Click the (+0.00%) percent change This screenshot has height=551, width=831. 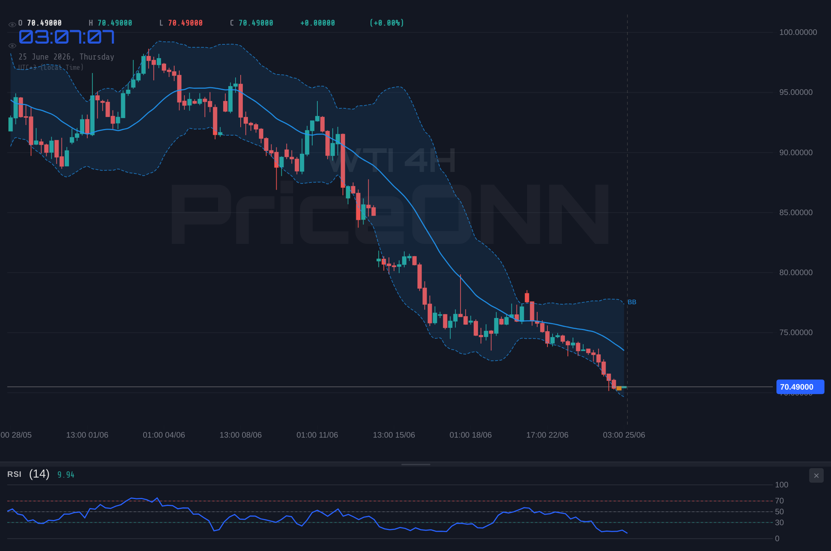[387, 23]
